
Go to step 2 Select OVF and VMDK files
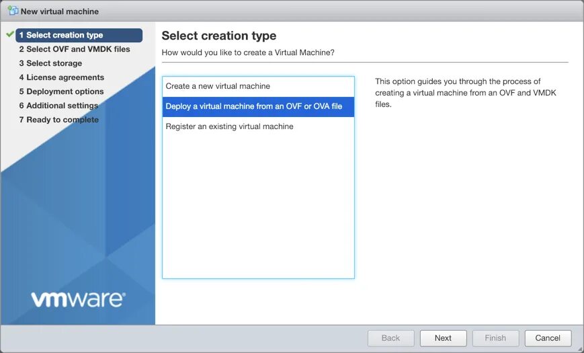[x=75, y=49]
